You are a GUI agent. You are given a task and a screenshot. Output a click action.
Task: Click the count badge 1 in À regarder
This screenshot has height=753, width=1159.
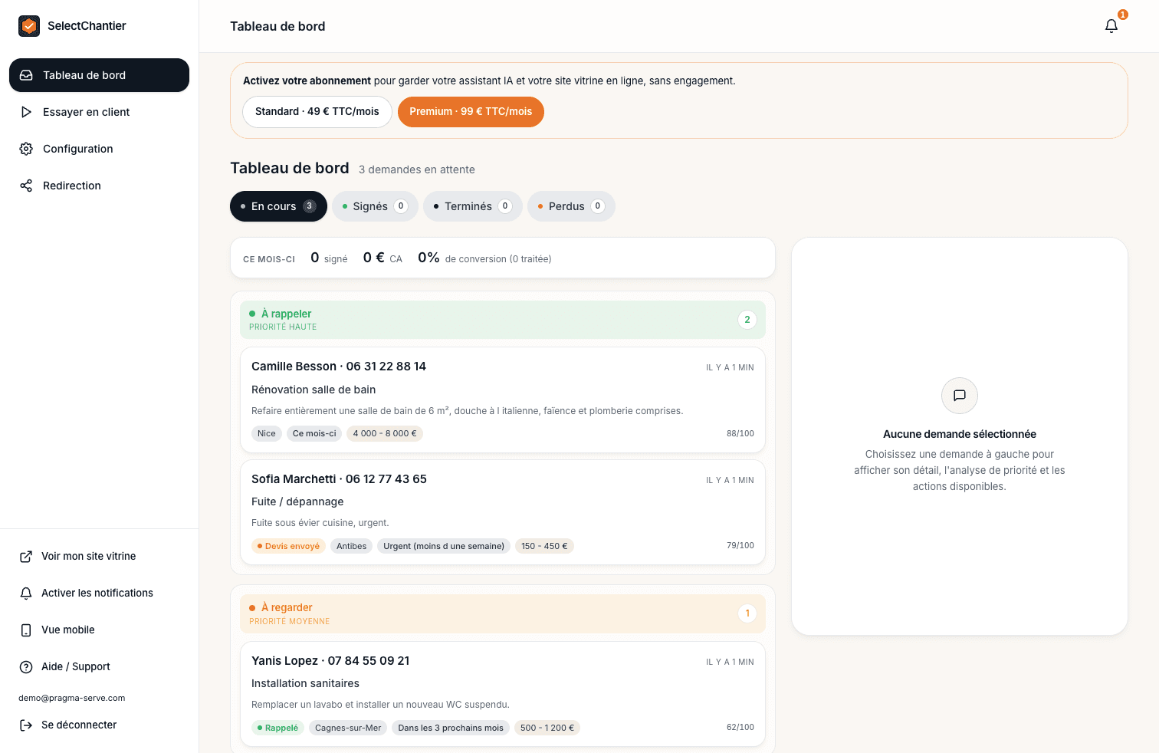[747, 613]
